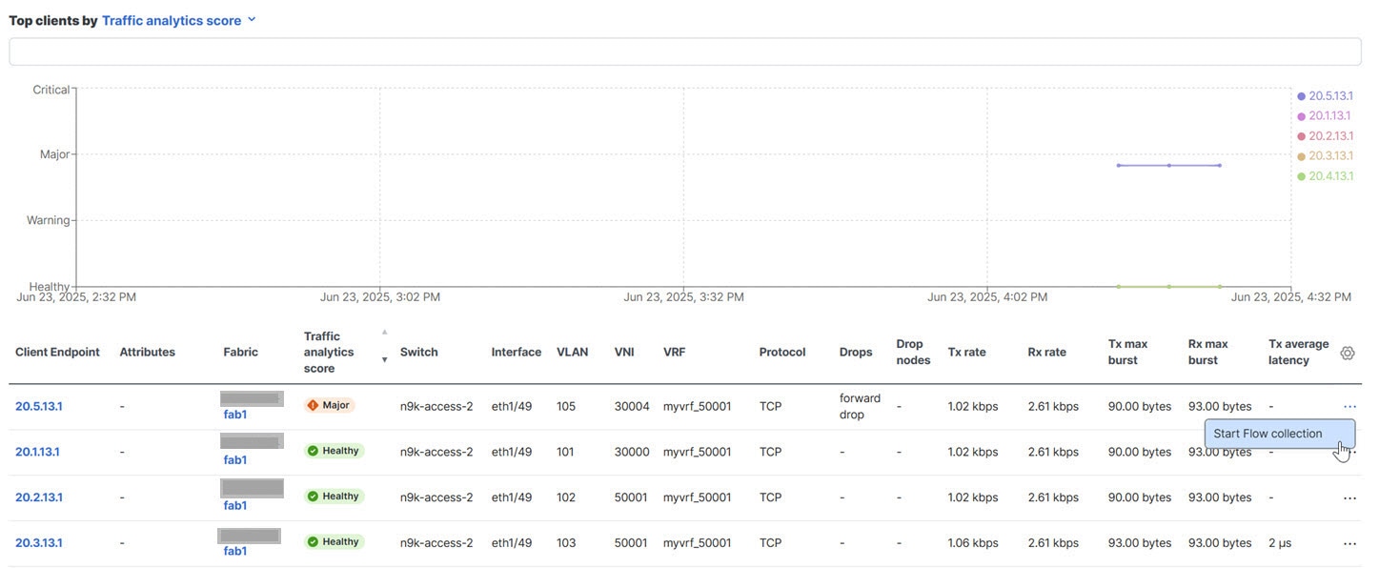This screenshot has height=568, width=1379.
Task: Click VLAN value 102
Action: [566, 497]
